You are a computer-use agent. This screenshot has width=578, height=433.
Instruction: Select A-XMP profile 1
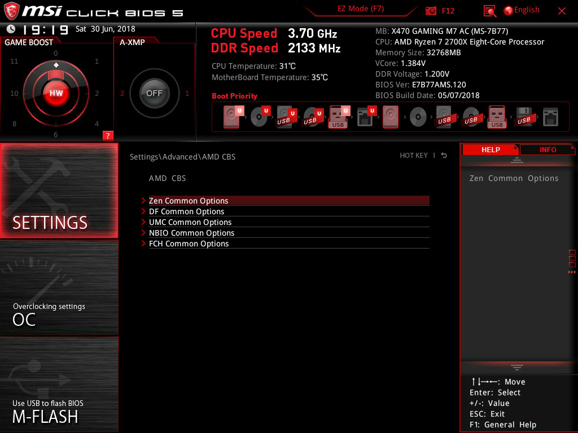187,93
